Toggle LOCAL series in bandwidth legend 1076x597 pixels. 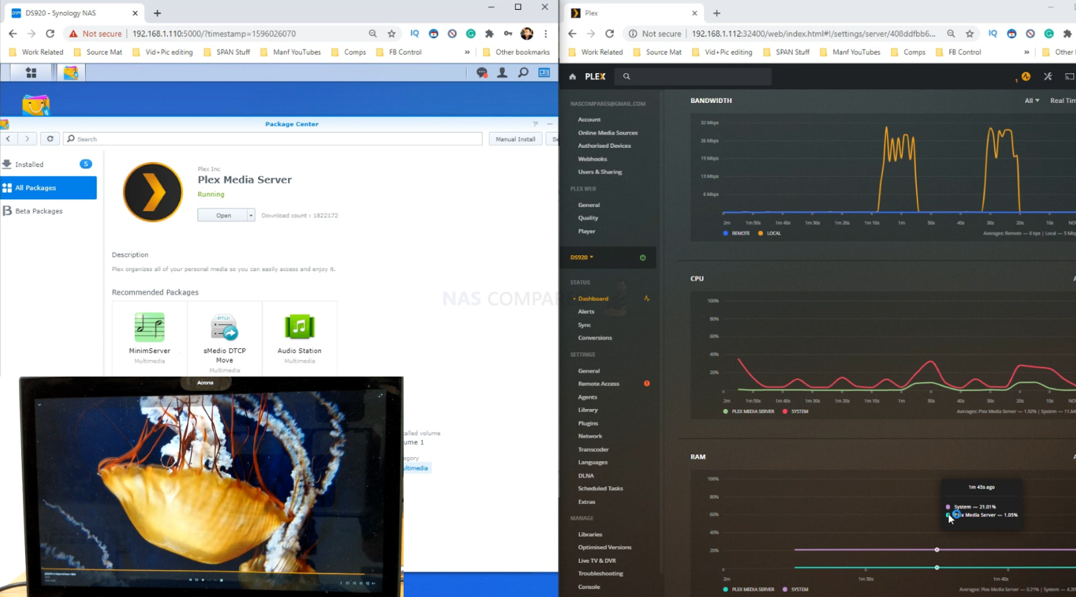pyautogui.click(x=770, y=234)
